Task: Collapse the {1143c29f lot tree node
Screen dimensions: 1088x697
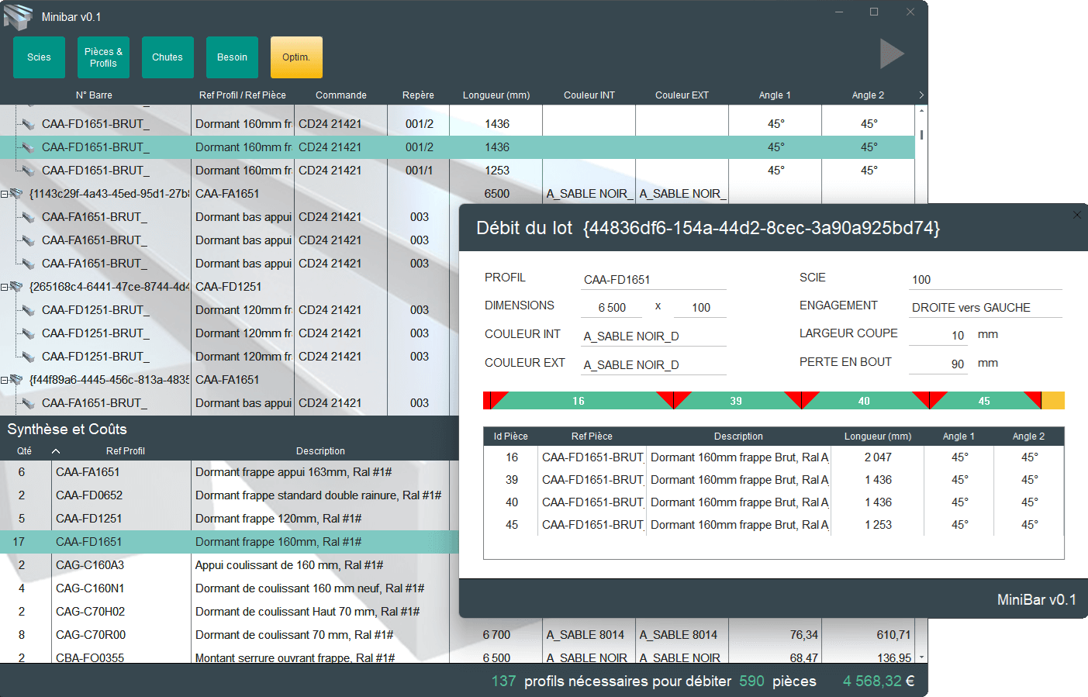Action: (x=5, y=194)
